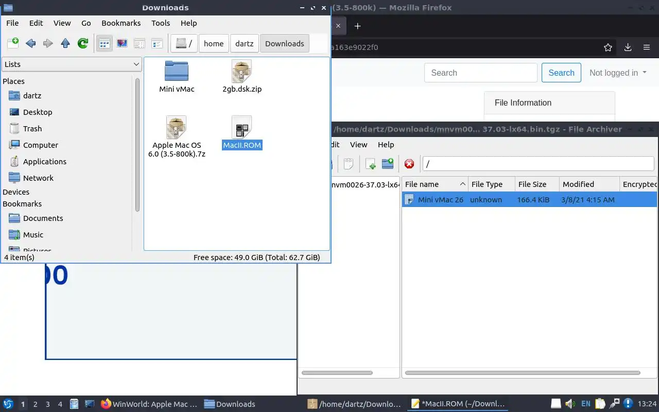Click the volume icon in system tray

(x=570, y=404)
